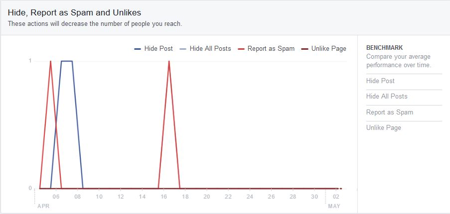450x214 pixels.
Task: Click the Report as Spam peak on April 16
Action: click(x=169, y=61)
